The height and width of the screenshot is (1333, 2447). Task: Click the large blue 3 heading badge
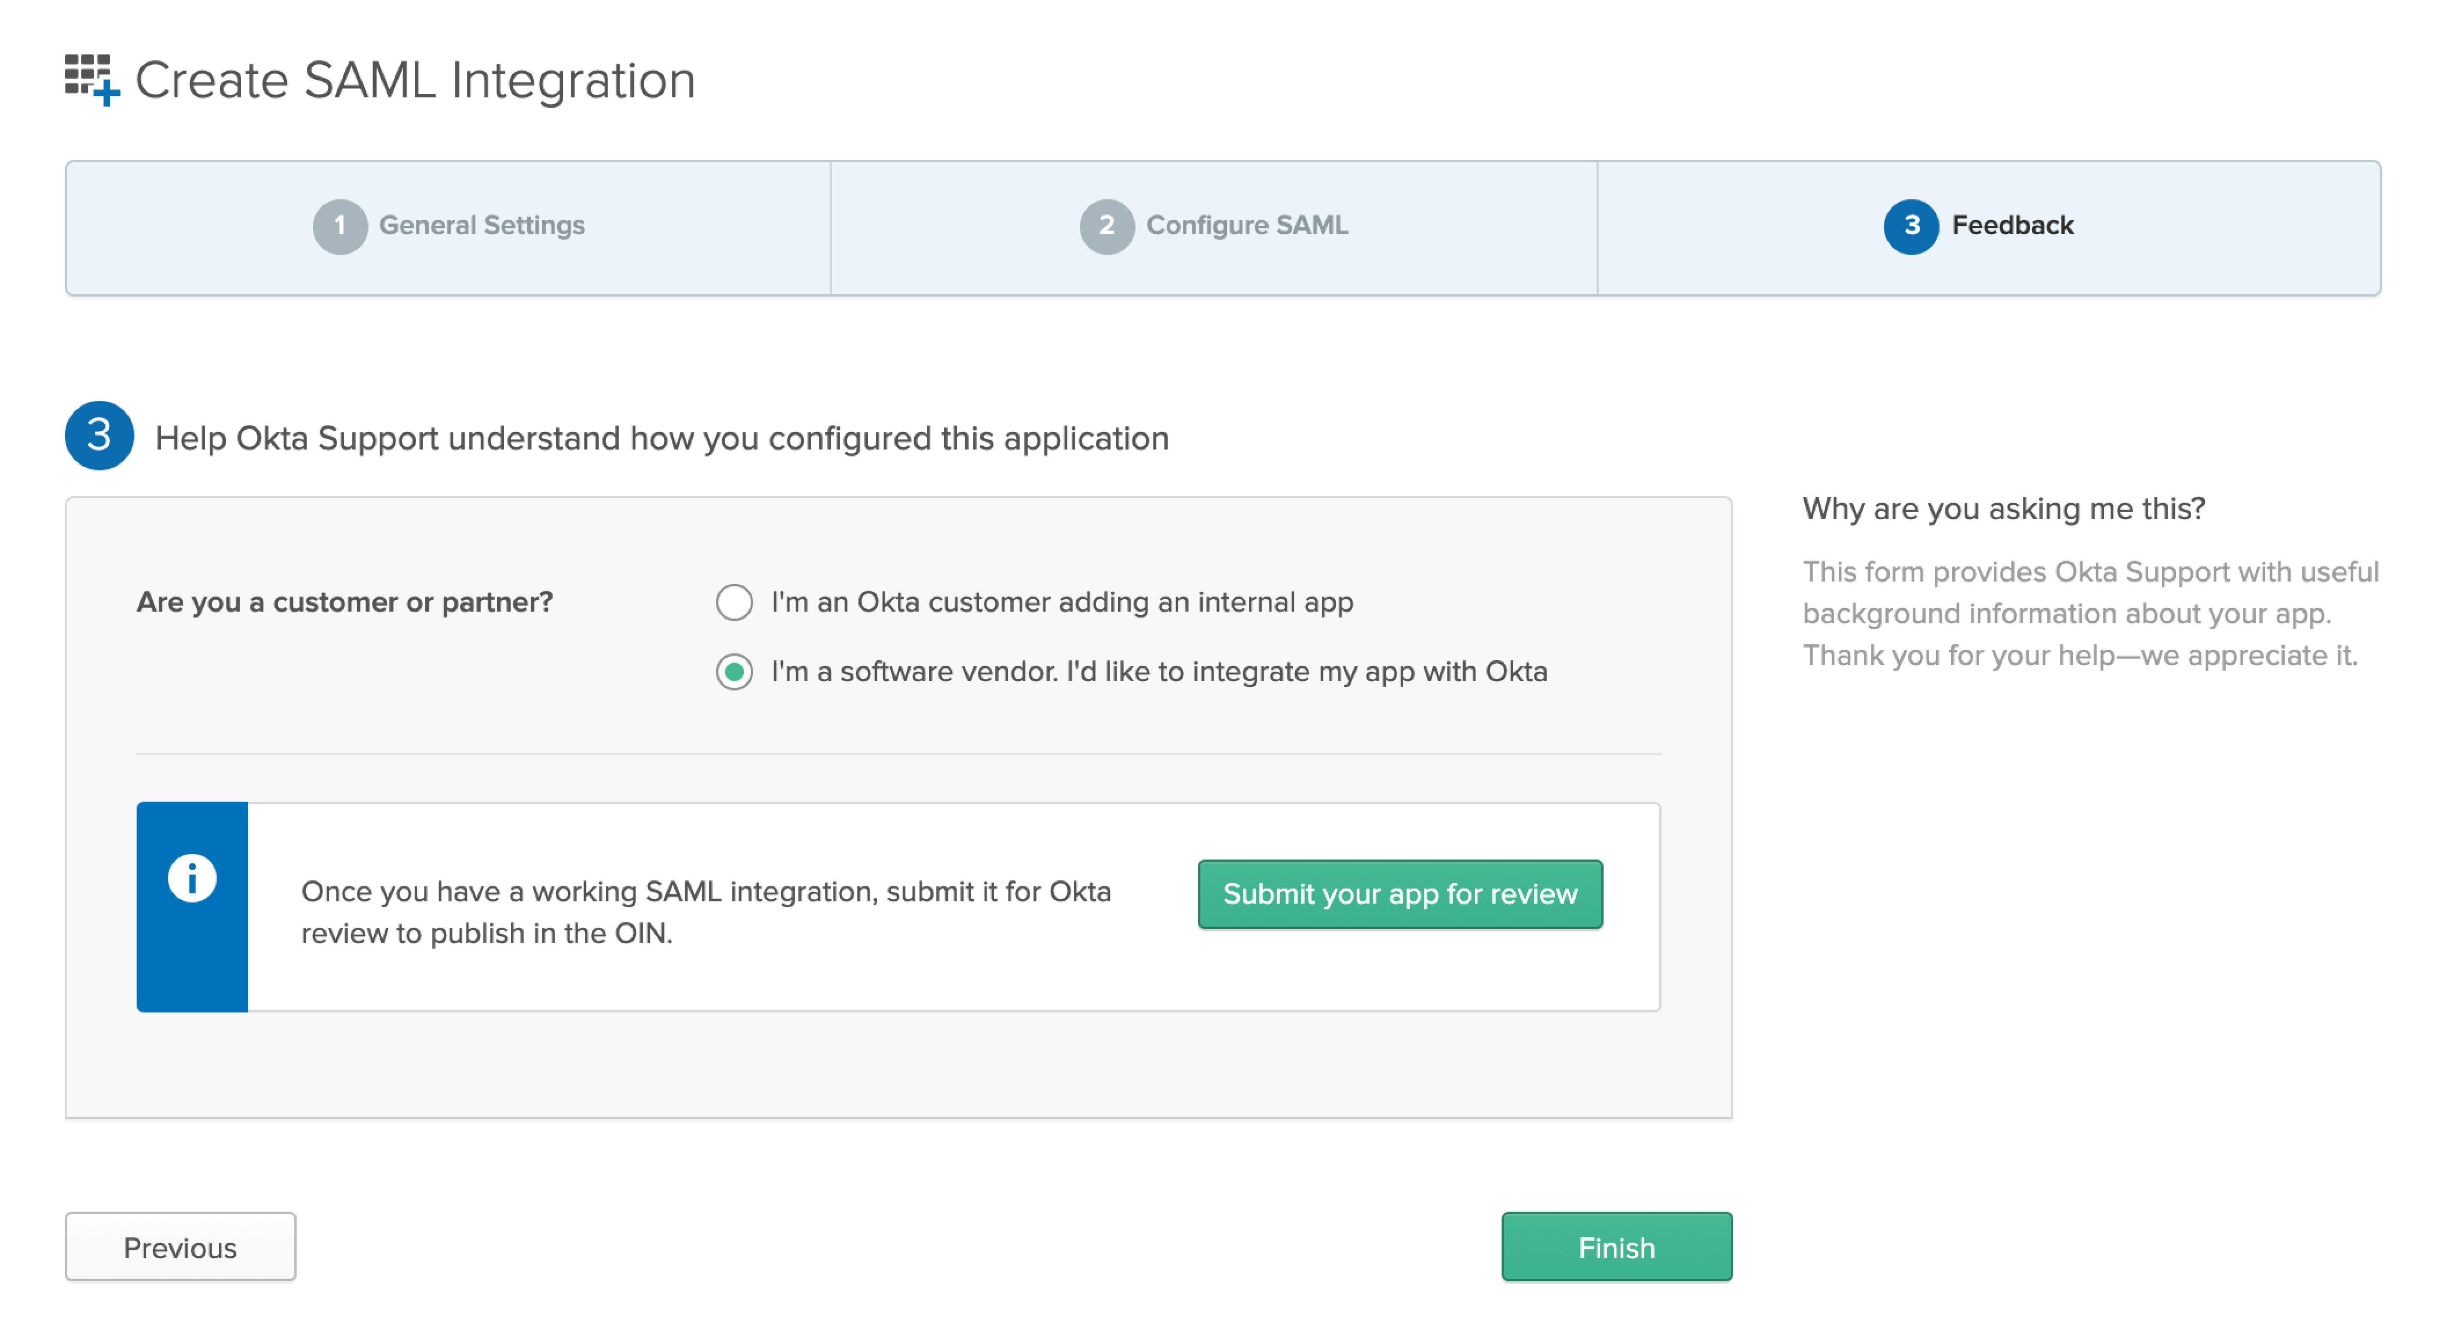pyautogui.click(x=99, y=436)
